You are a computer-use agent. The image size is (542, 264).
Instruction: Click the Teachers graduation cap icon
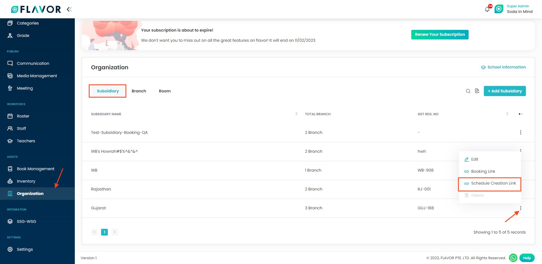pyautogui.click(x=10, y=141)
